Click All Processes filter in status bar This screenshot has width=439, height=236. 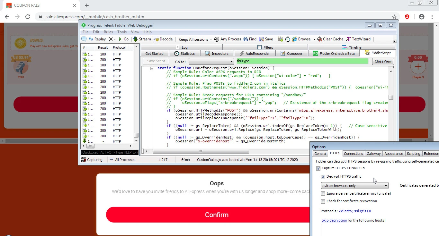pos(122,160)
